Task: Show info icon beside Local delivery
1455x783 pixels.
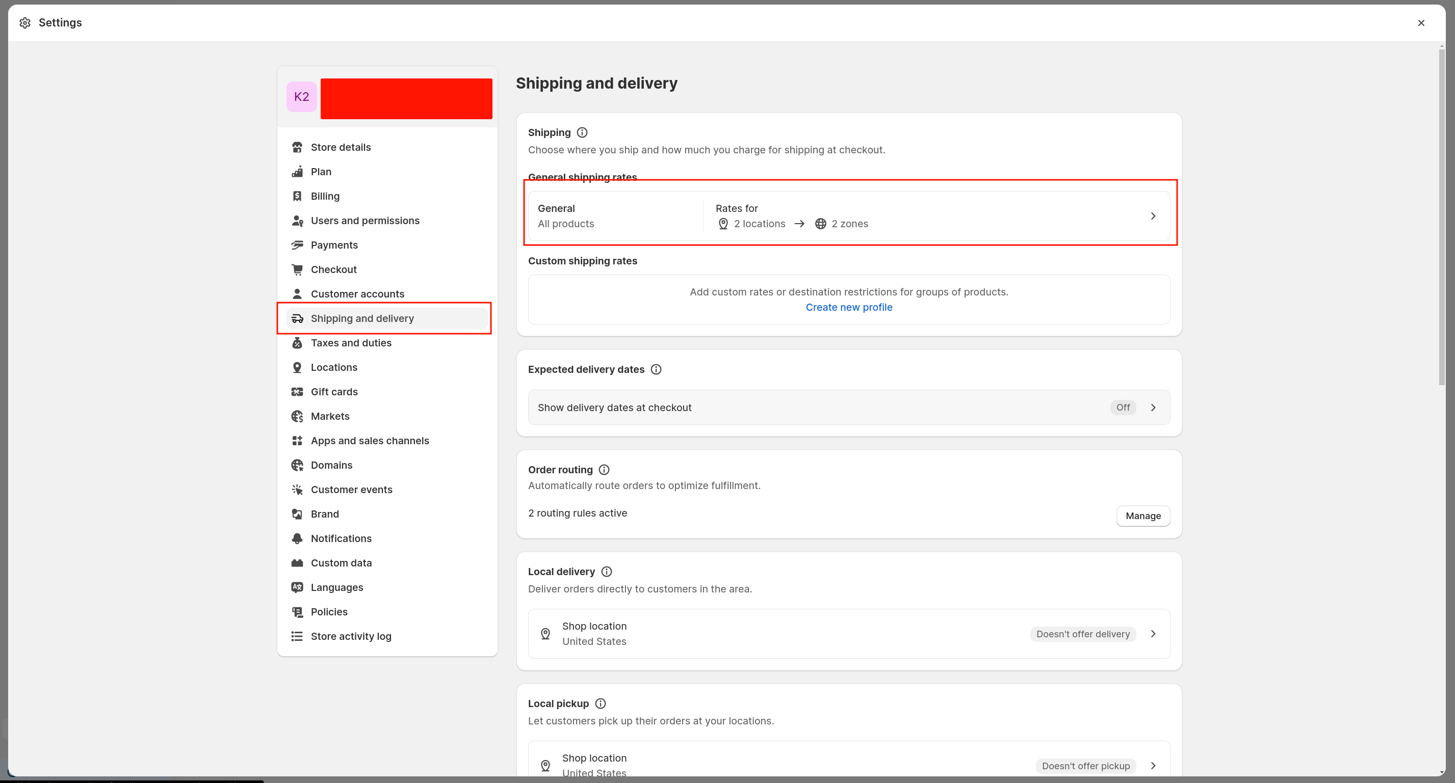Action: [x=607, y=571]
